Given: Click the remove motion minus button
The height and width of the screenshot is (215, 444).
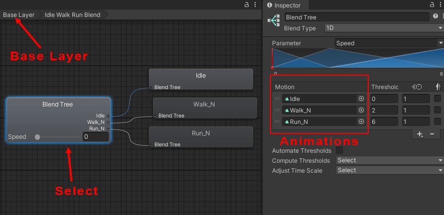Looking at the screenshot, I should point(432,134).
